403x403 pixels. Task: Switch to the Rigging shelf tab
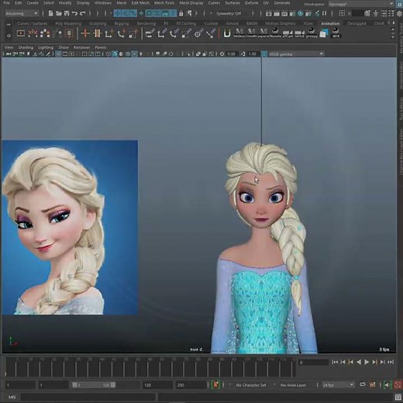(122, 23)
